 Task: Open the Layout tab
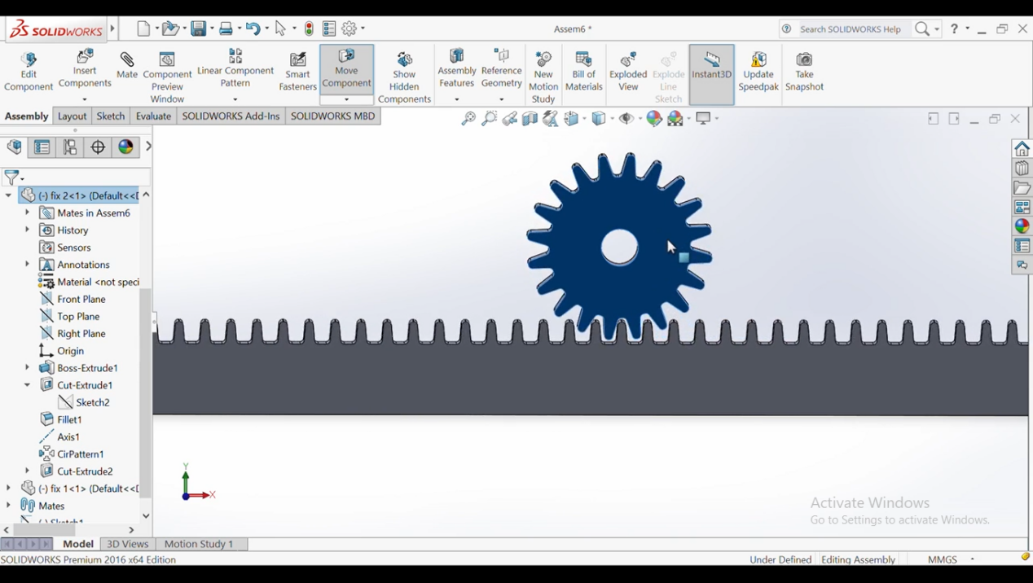(72, 116)
